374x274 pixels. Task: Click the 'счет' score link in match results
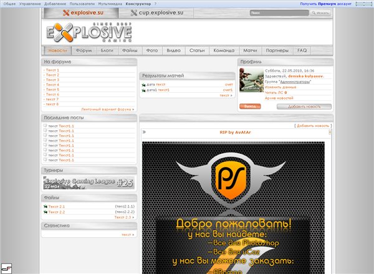tap(229, 85)
